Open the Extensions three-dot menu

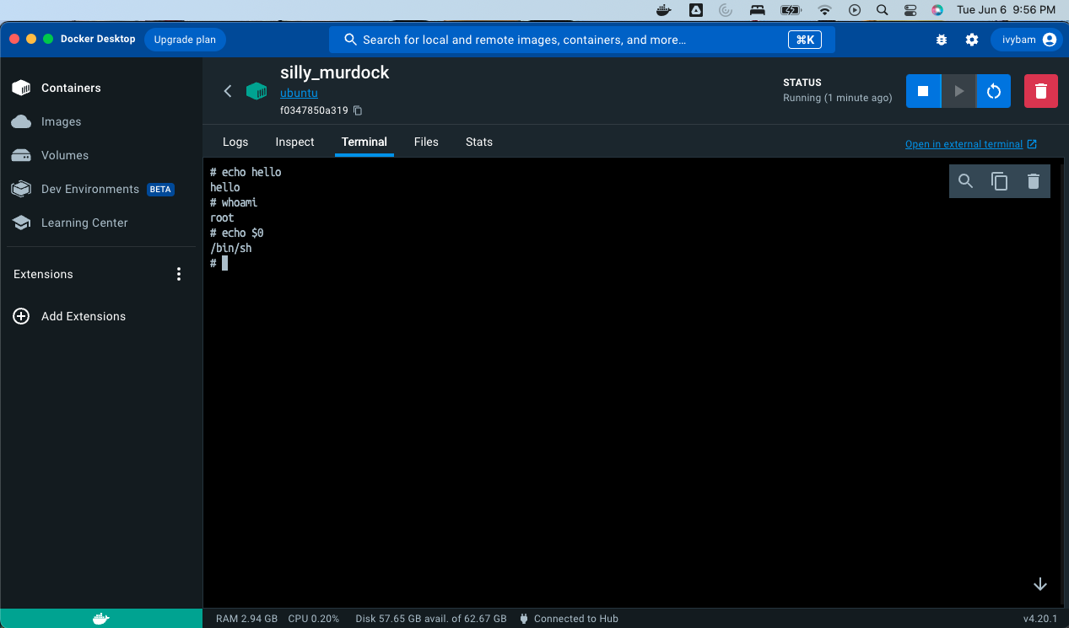[x=178, y=274]
